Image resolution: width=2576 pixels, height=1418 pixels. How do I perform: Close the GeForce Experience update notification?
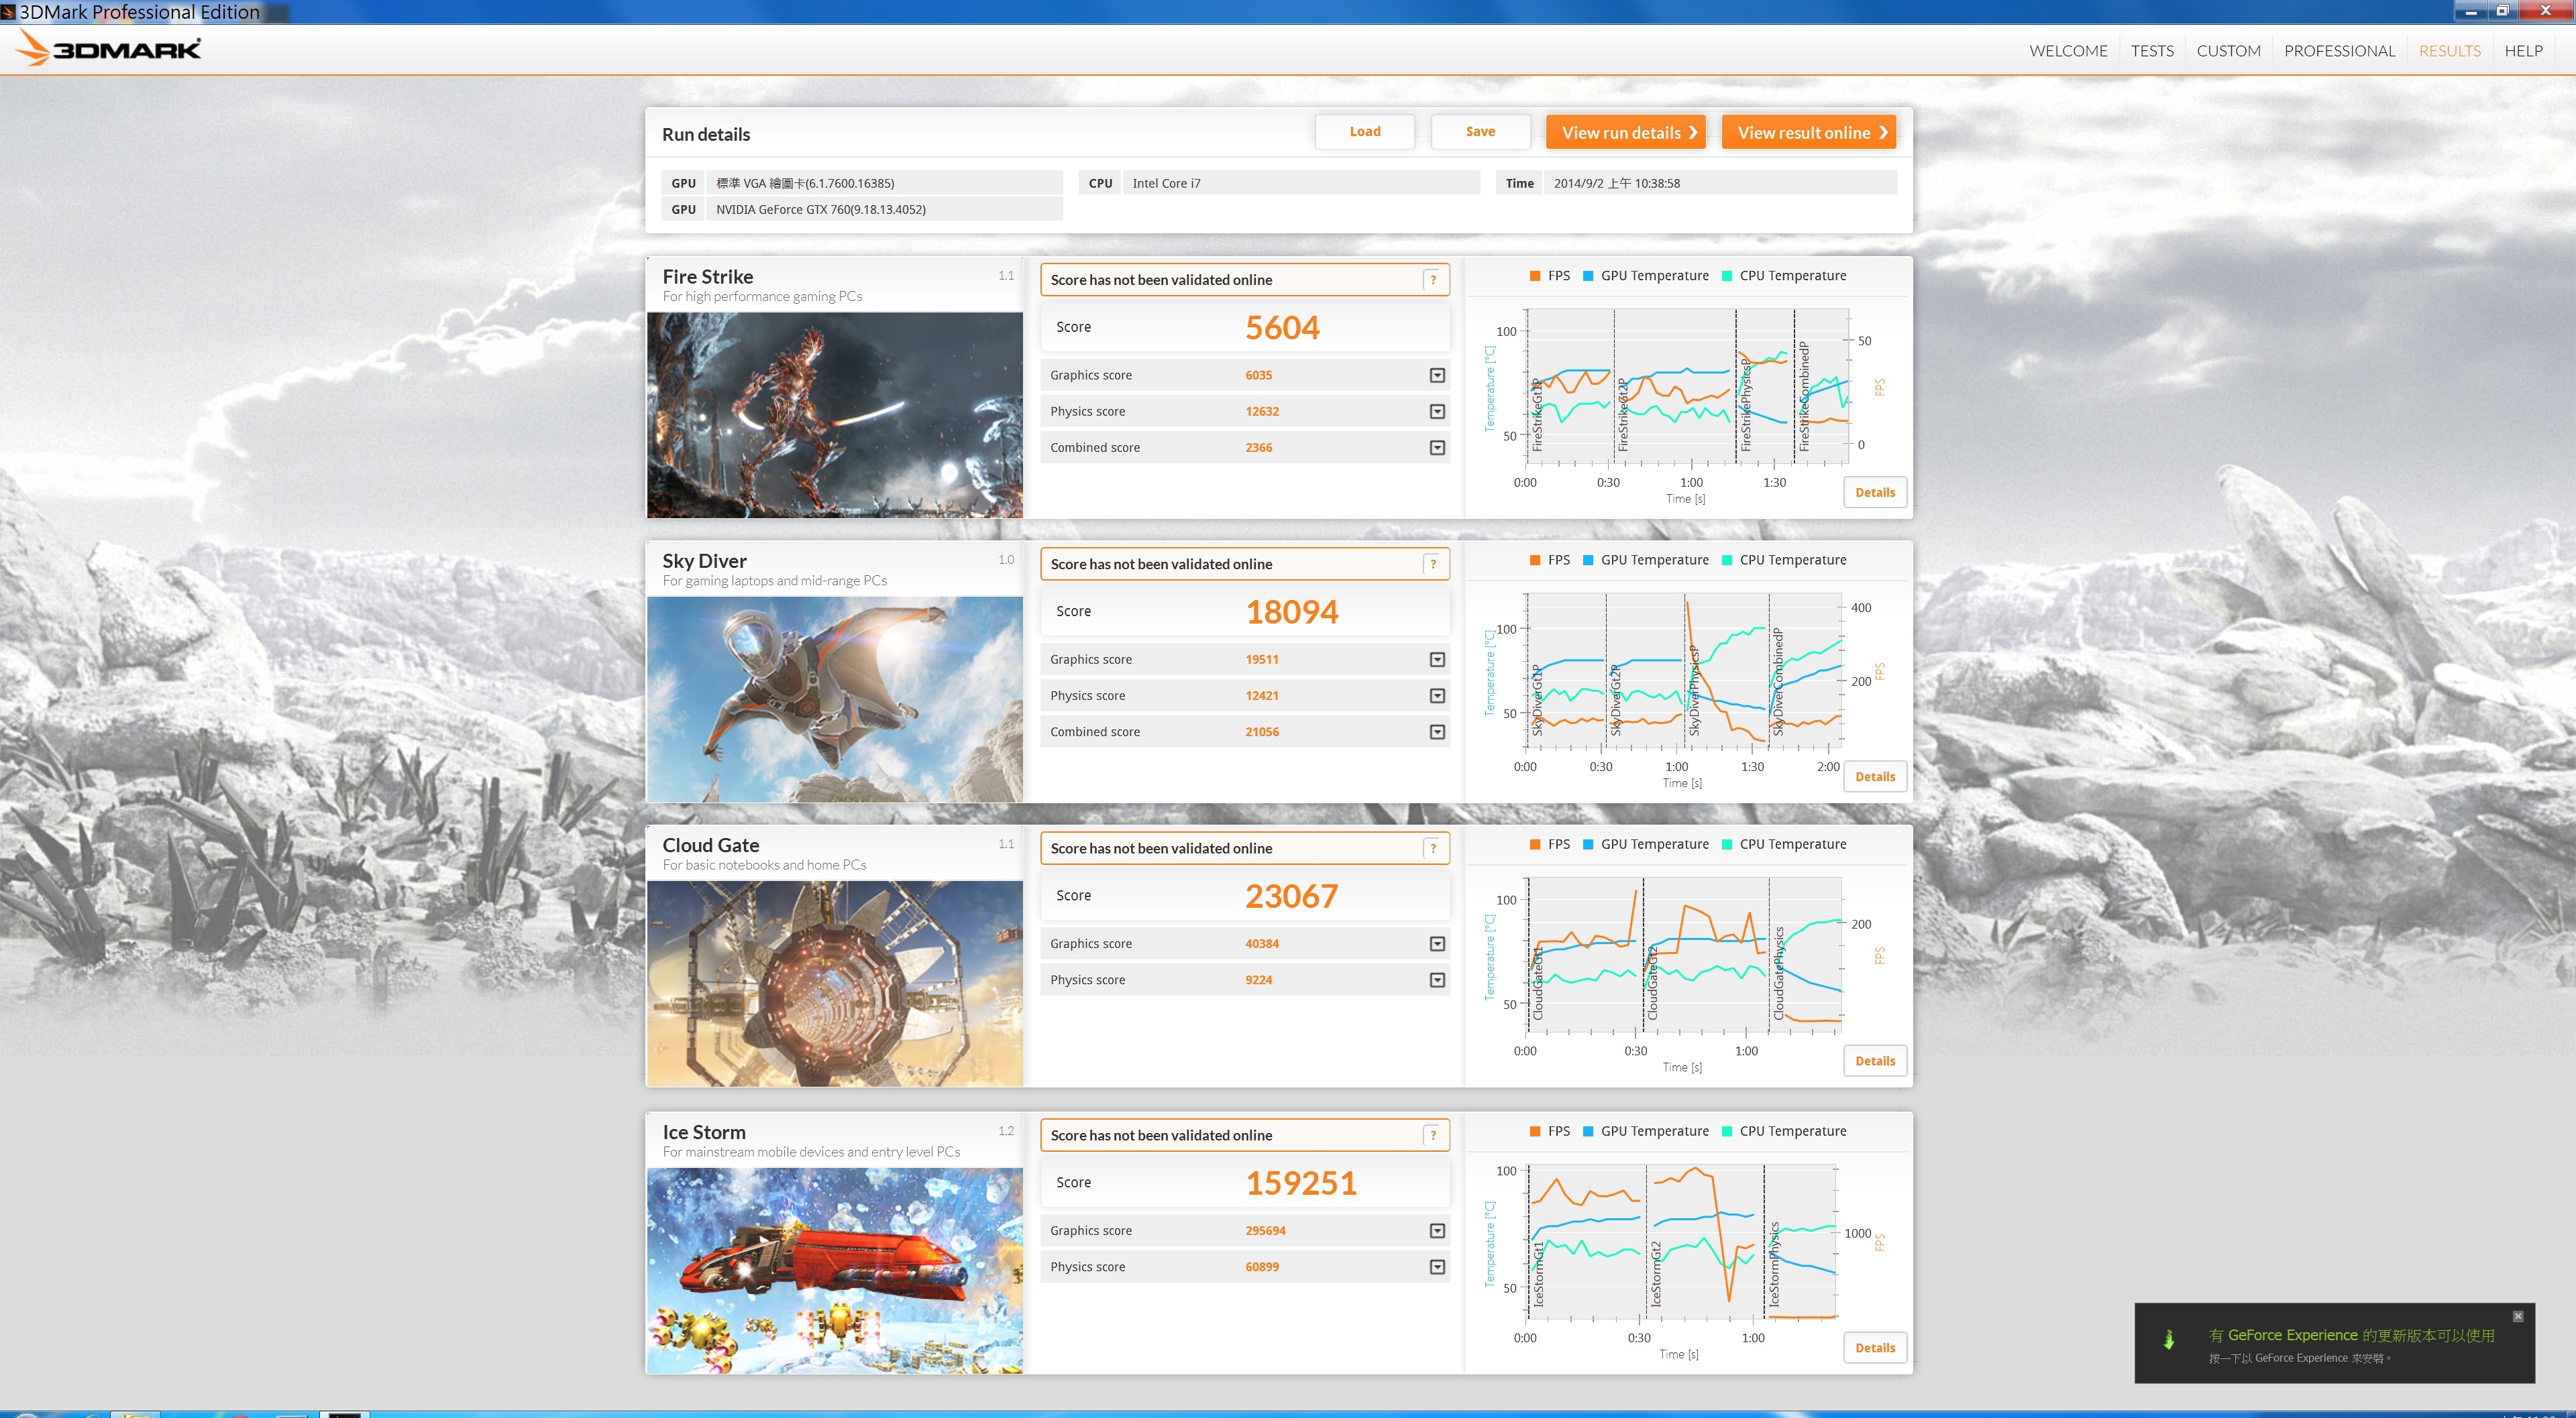coord(2518,1316)
